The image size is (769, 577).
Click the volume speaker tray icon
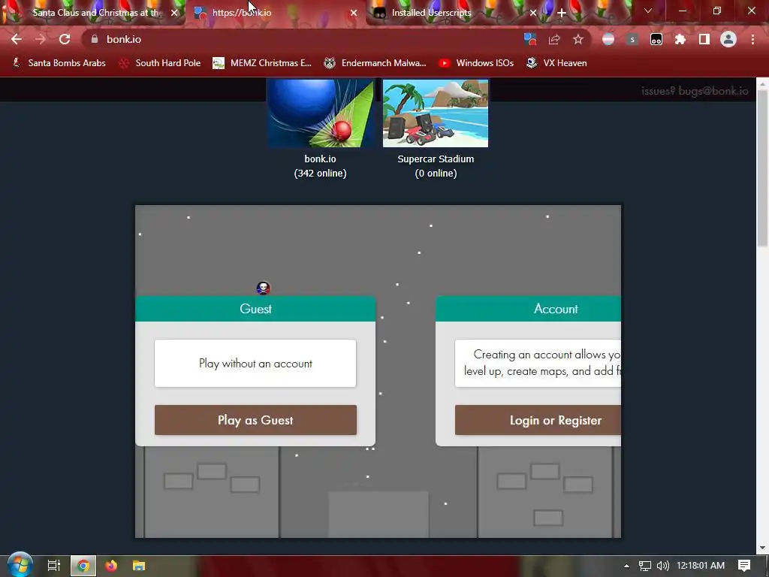click(x=662, y=566)
